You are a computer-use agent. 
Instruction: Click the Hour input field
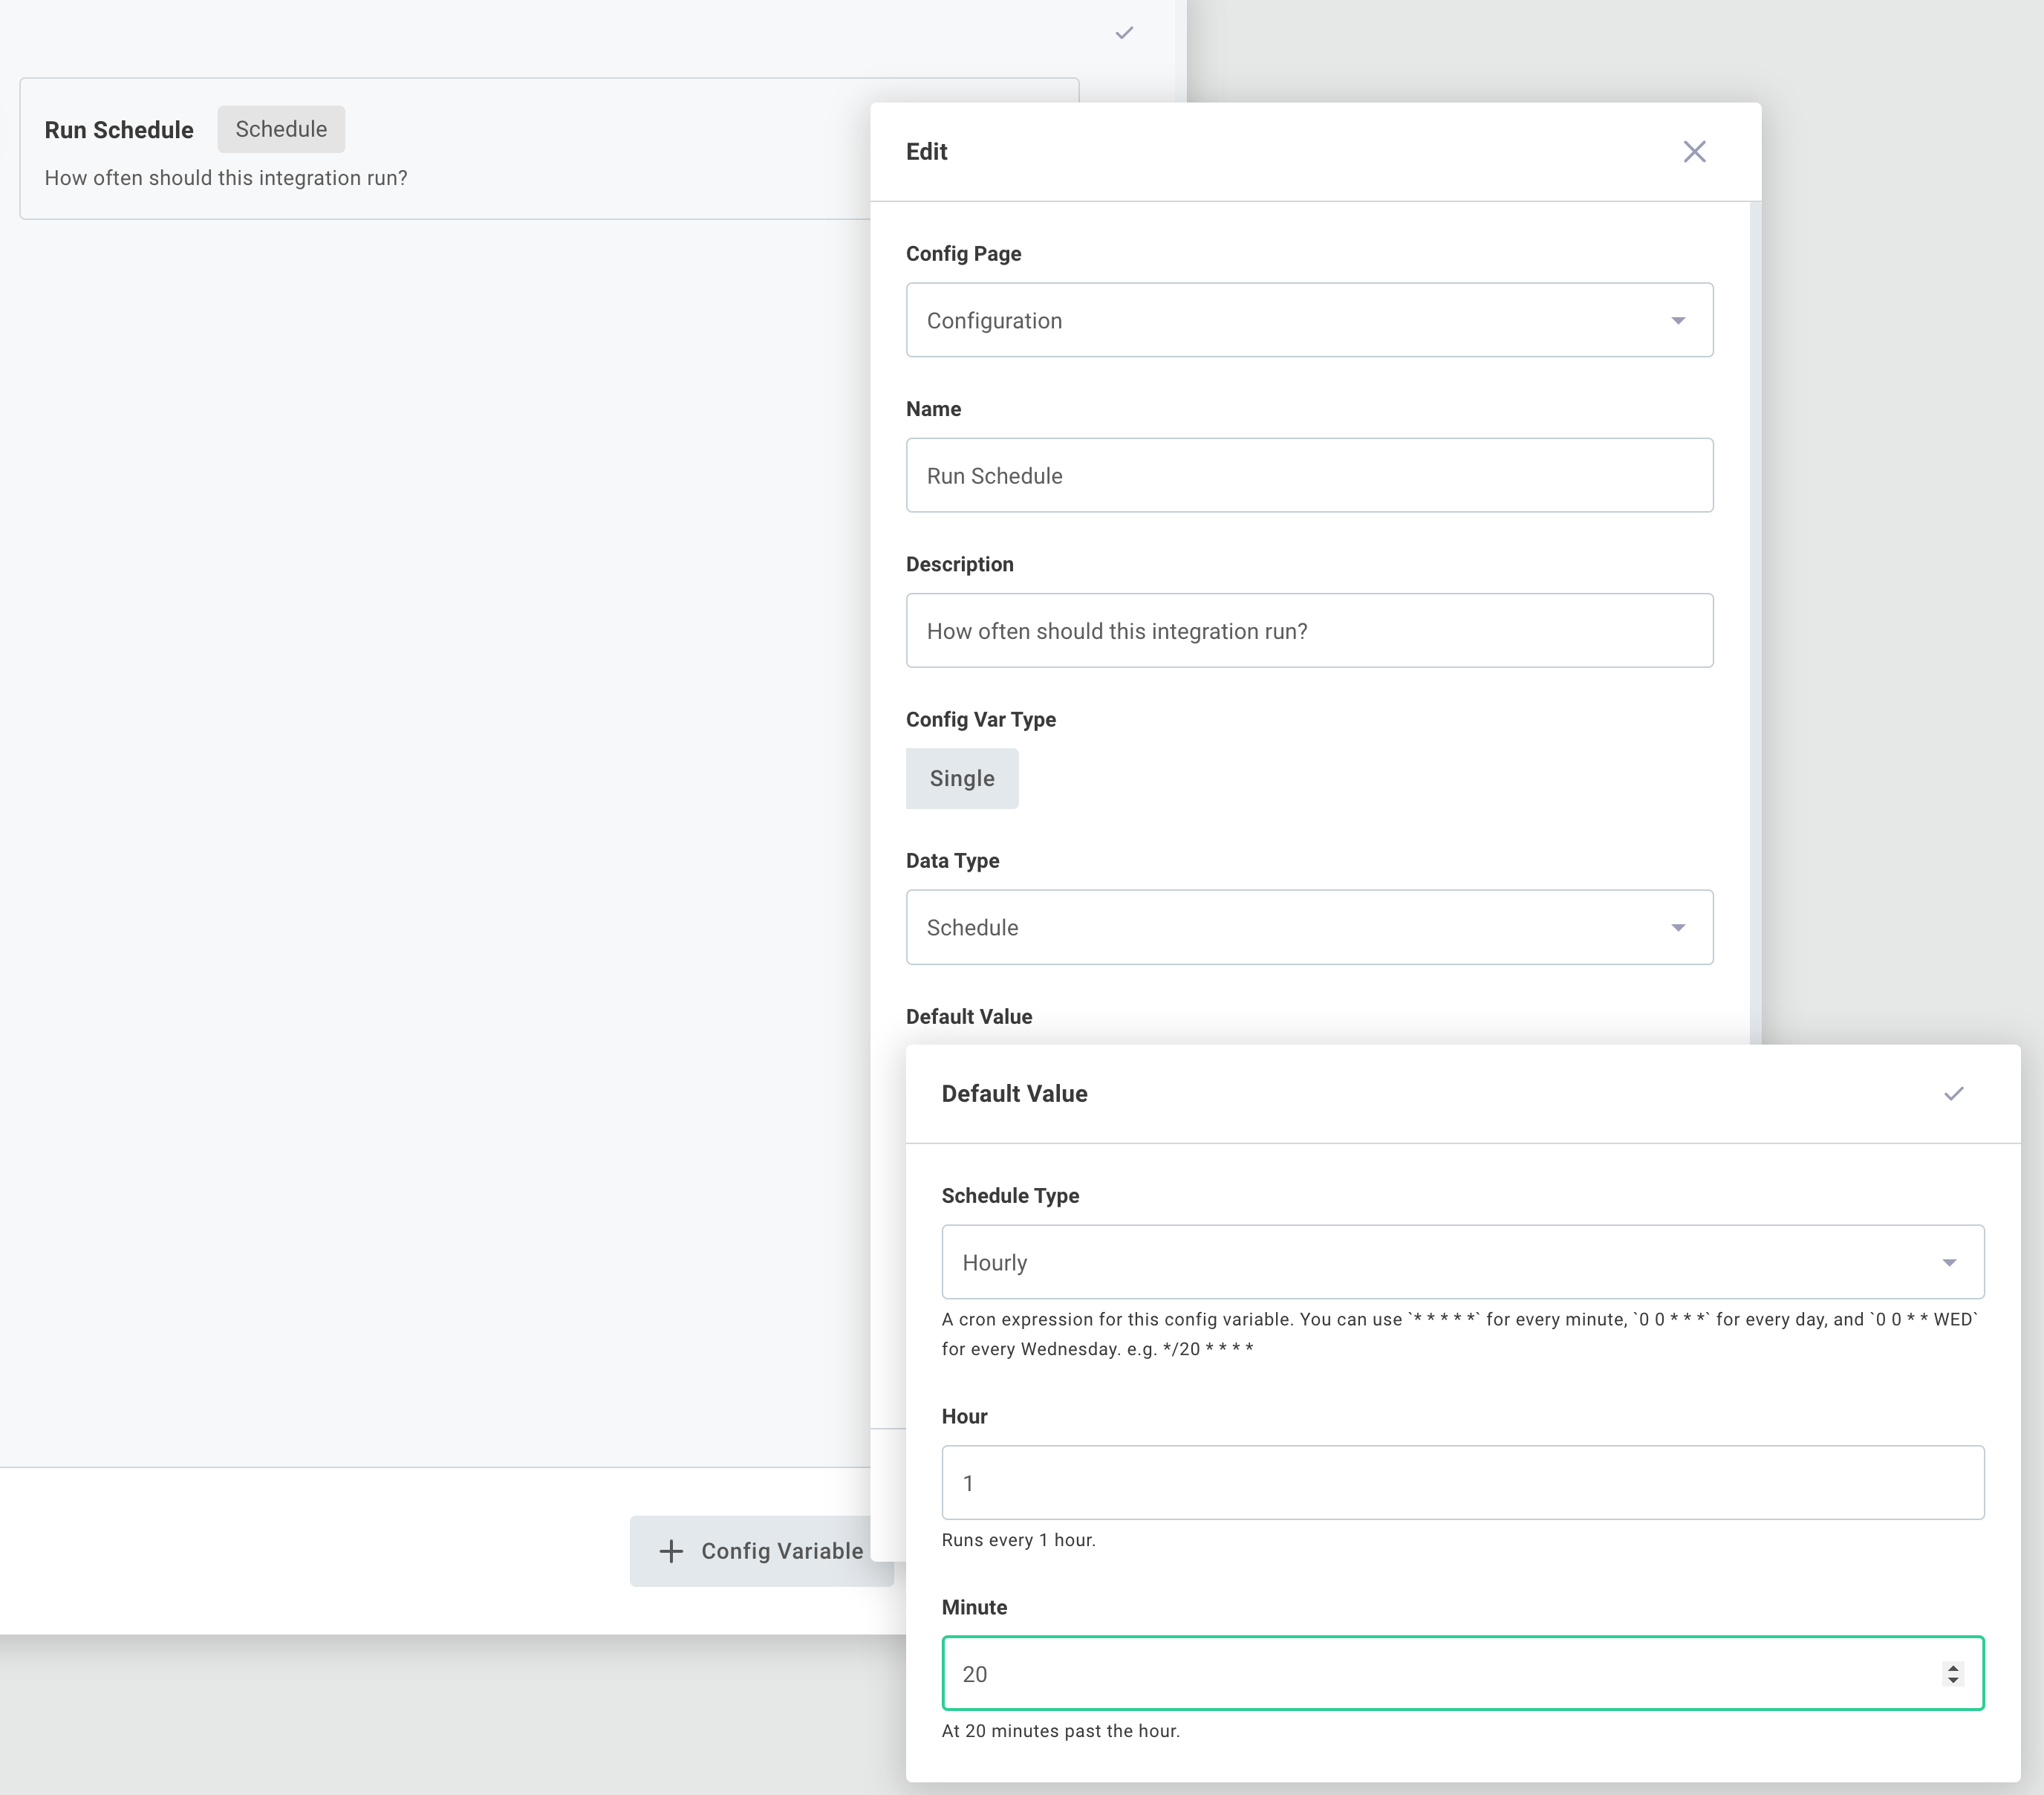tap(1462, 1483)
